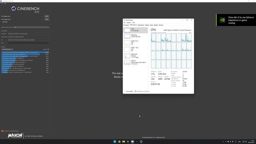Switch to Cinebench taskbar icon
This screenshot has width=256, height=144.
(x=141, y=142)
